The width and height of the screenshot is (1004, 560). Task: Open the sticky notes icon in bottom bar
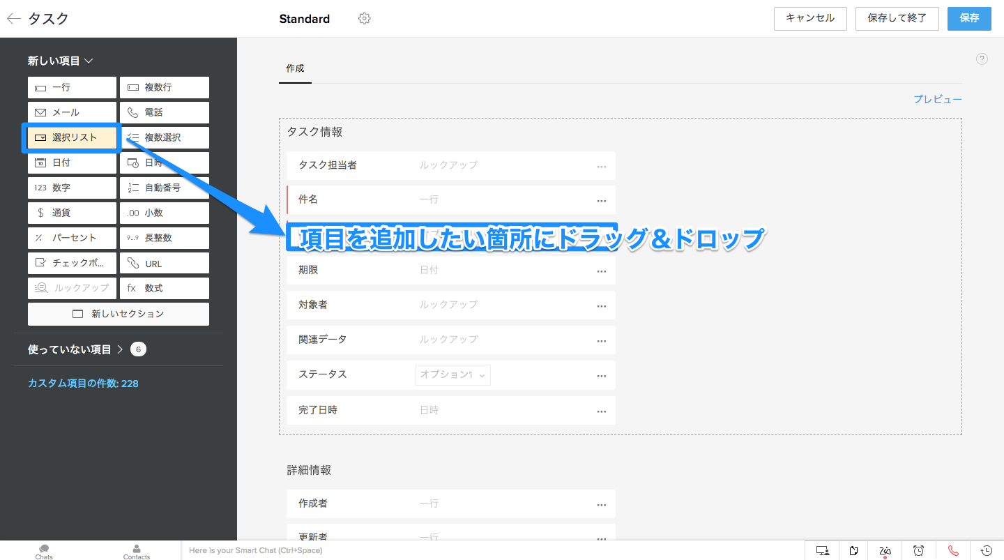tap(853, 550)
